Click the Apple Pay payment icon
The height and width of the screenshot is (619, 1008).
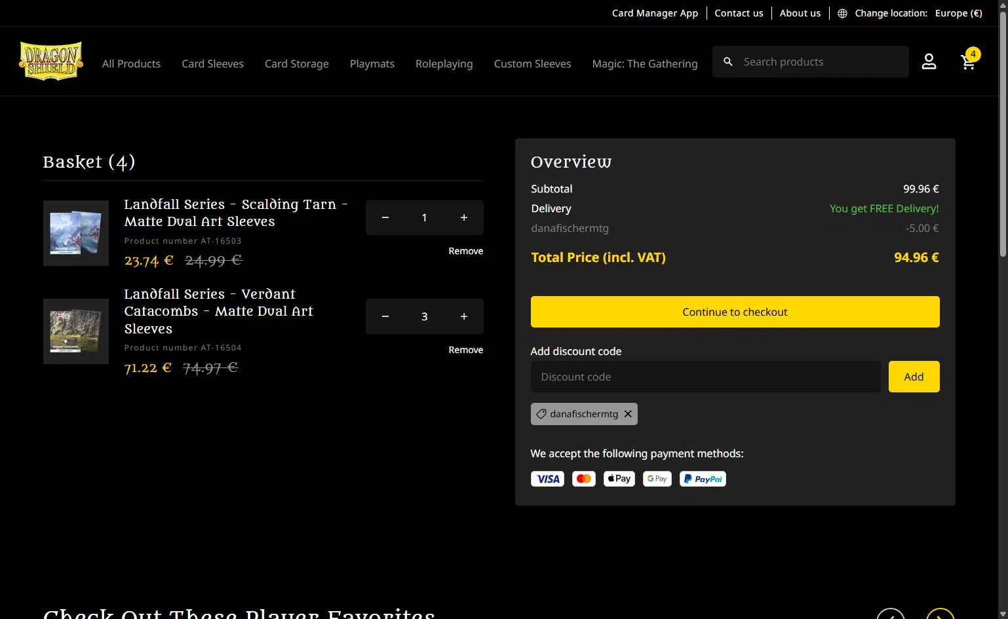pyautogui.click(x=619, y=479)
